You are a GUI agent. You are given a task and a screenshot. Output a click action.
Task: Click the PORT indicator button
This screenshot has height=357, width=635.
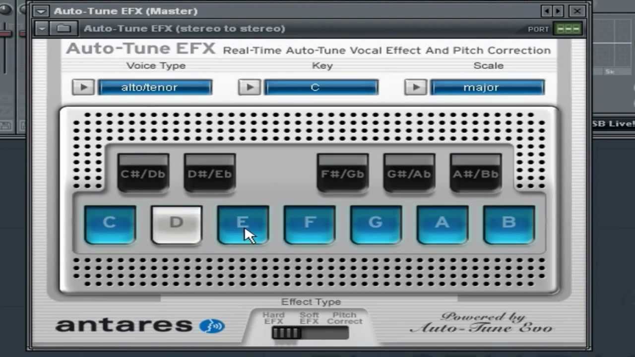click(x=568, y=29)
